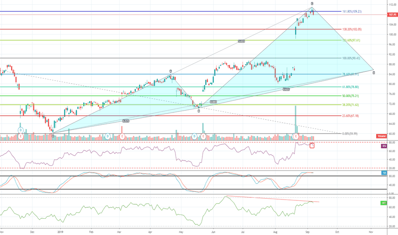Select the blue %K stochastic label
The height and width of the screenshot is (235, 398).
click(x=384, y=173)
